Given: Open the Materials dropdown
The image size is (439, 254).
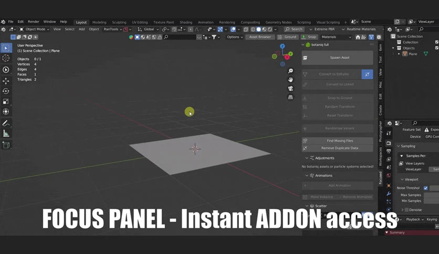Looking at the screenshot, I should click(336, 37).
